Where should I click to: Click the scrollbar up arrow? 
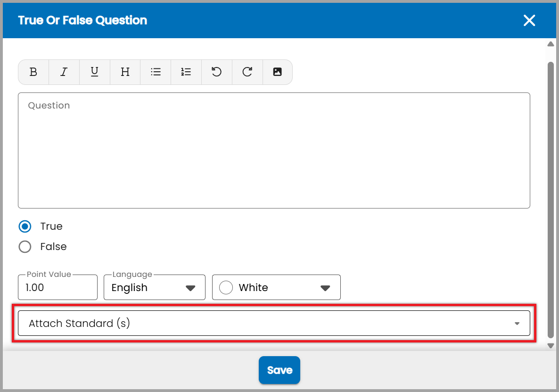551,44
